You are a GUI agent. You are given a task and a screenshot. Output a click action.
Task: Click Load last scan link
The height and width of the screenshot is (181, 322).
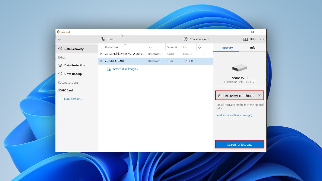(x=234, y=115)
